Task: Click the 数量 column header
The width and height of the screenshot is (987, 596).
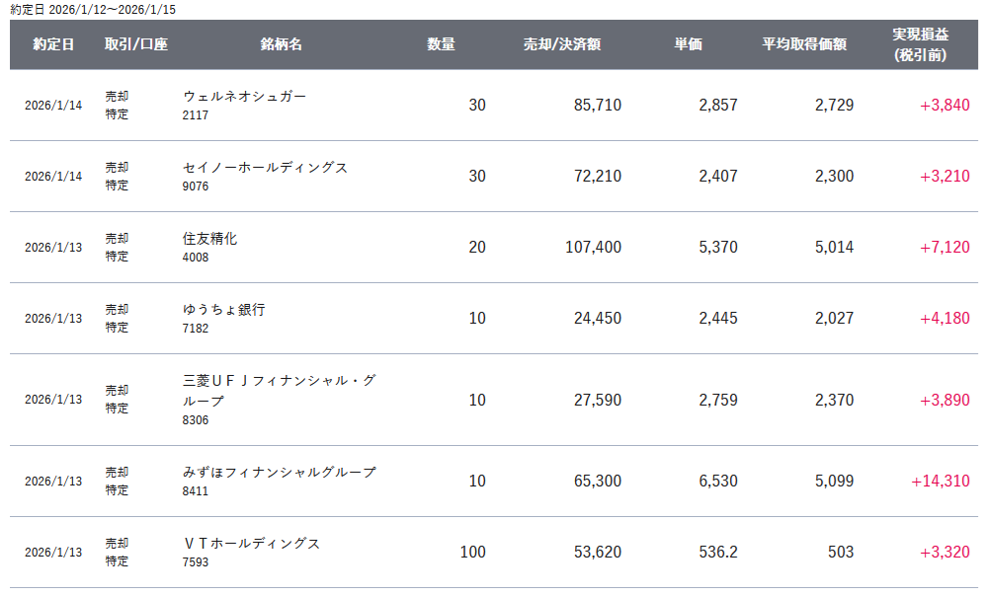Action: pos(441,44)
